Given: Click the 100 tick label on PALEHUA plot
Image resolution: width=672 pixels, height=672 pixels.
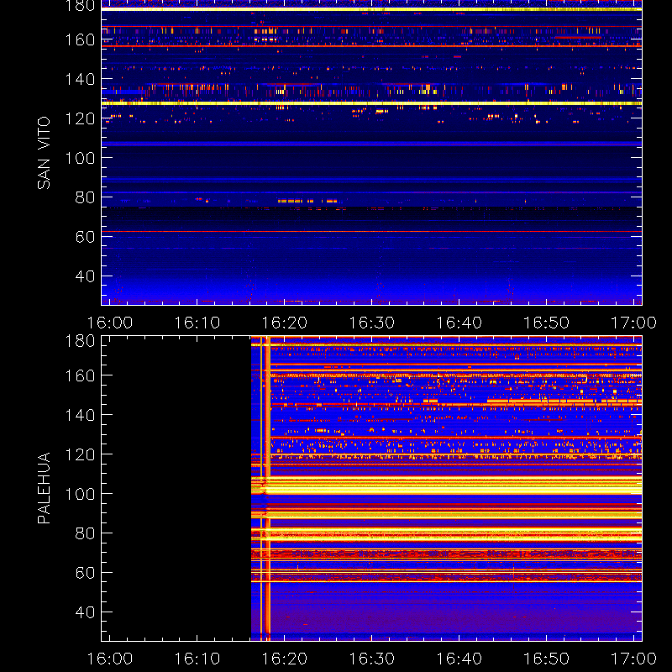Looking at the screenshot, I should point(80,494).
